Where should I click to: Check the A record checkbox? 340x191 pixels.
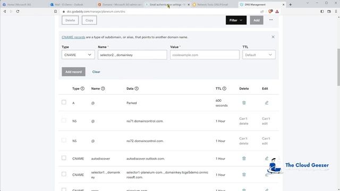64,102
